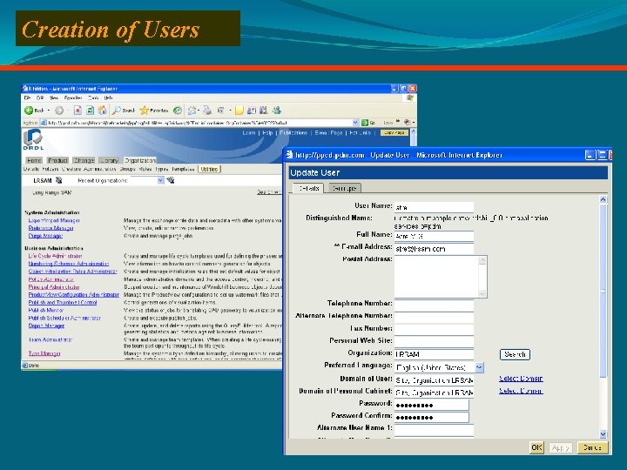Click the Postal Address text area
The height and width of the screenshot is (470, 627).
click(x=441, y=277)
